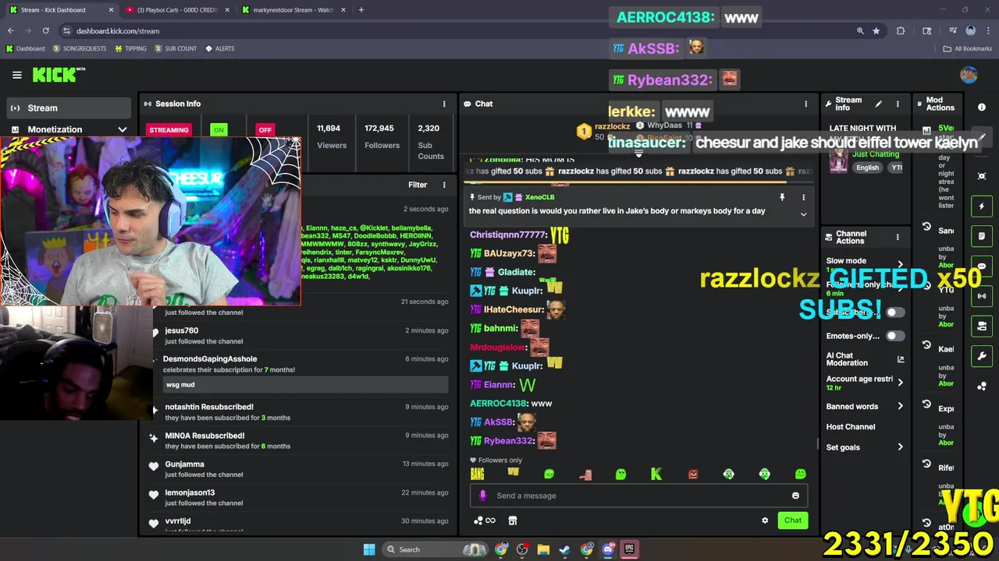Open the Stream info three-dot menu
The width and height of the screenshot is (999, 561).
pyautogui.click(x=898, y=104)
